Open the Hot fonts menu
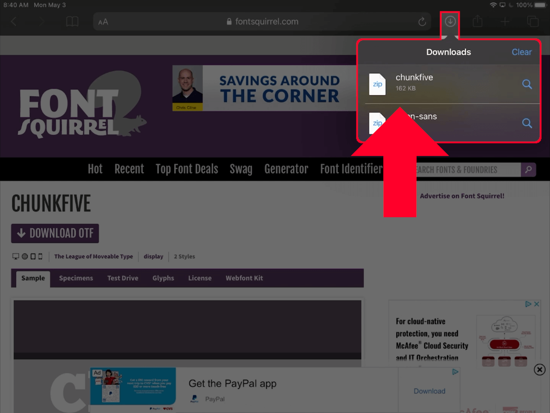Viewport: 550px width, 413px height. point(95,169)
